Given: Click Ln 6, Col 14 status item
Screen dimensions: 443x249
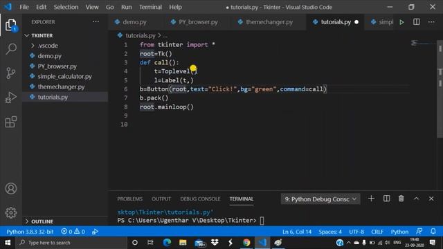Looking at the screenshot, I should point(297,232).
